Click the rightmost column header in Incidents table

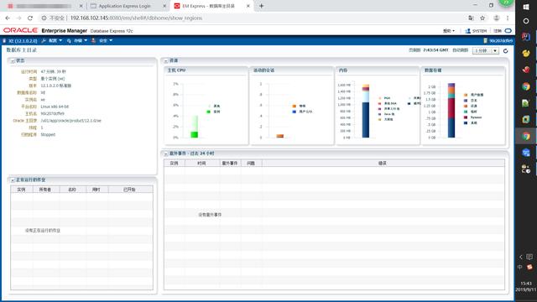383,164
